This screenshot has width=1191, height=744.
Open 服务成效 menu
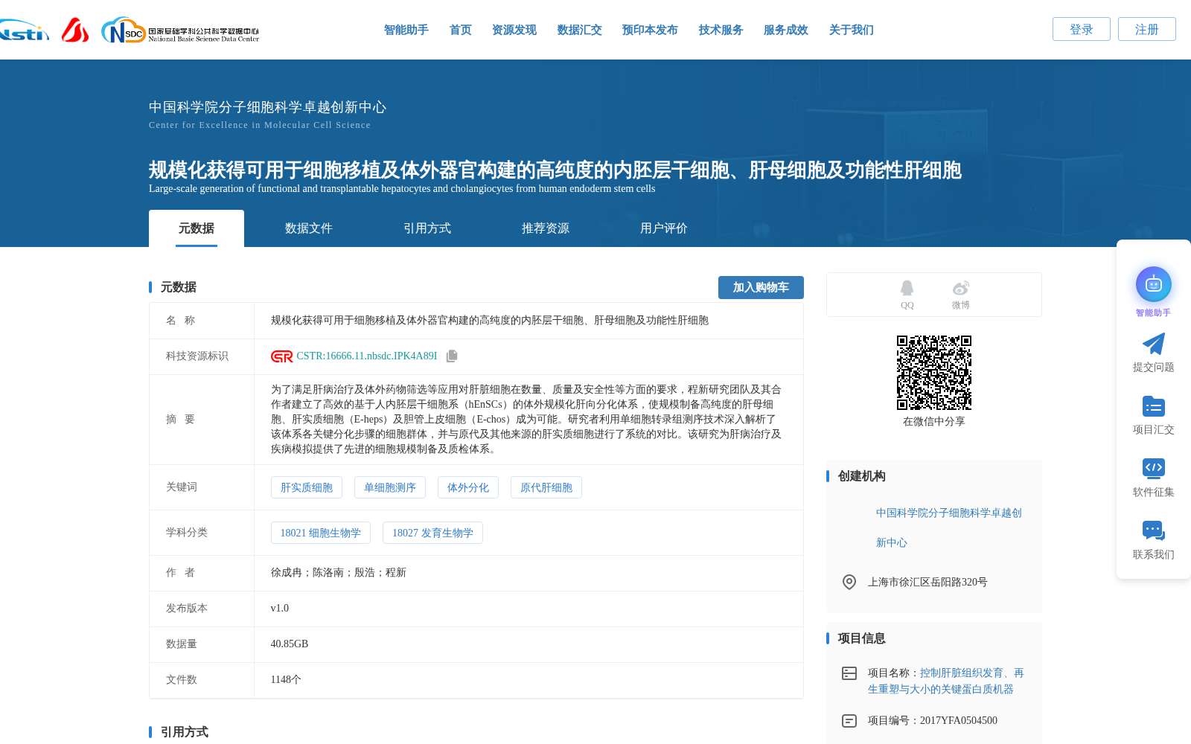click(x=786, y=30)
